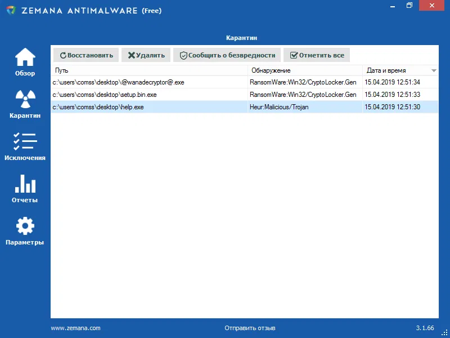Screen dimensions: 450x338
Task: Open the www.zemana.com link
Action: click(76, 328)
